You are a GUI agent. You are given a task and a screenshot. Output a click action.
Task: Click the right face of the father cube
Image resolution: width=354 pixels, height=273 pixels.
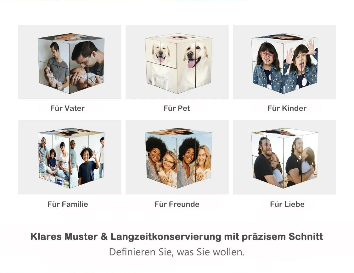(x=87, y=65)
